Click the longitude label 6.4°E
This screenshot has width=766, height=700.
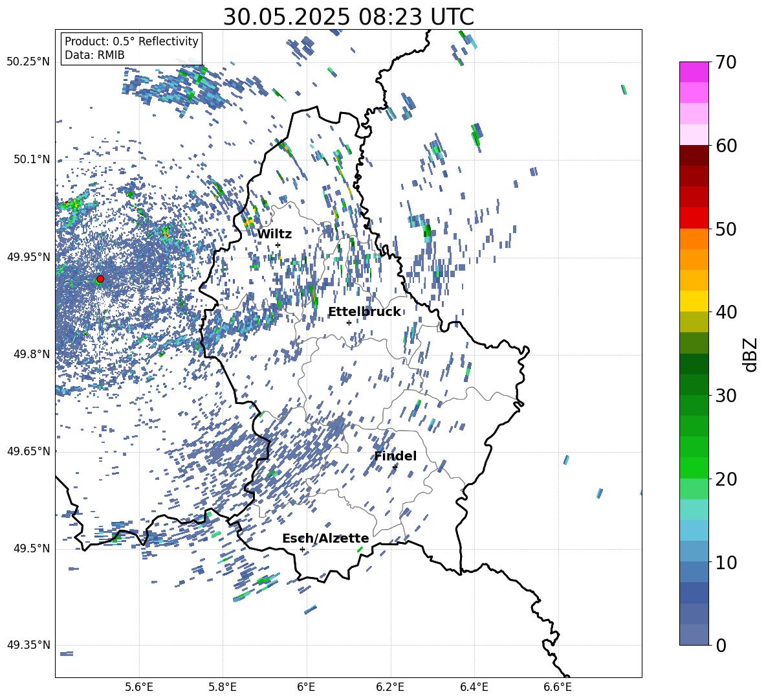pos(474,687)
